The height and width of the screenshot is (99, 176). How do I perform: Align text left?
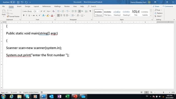tap(58, 15)
